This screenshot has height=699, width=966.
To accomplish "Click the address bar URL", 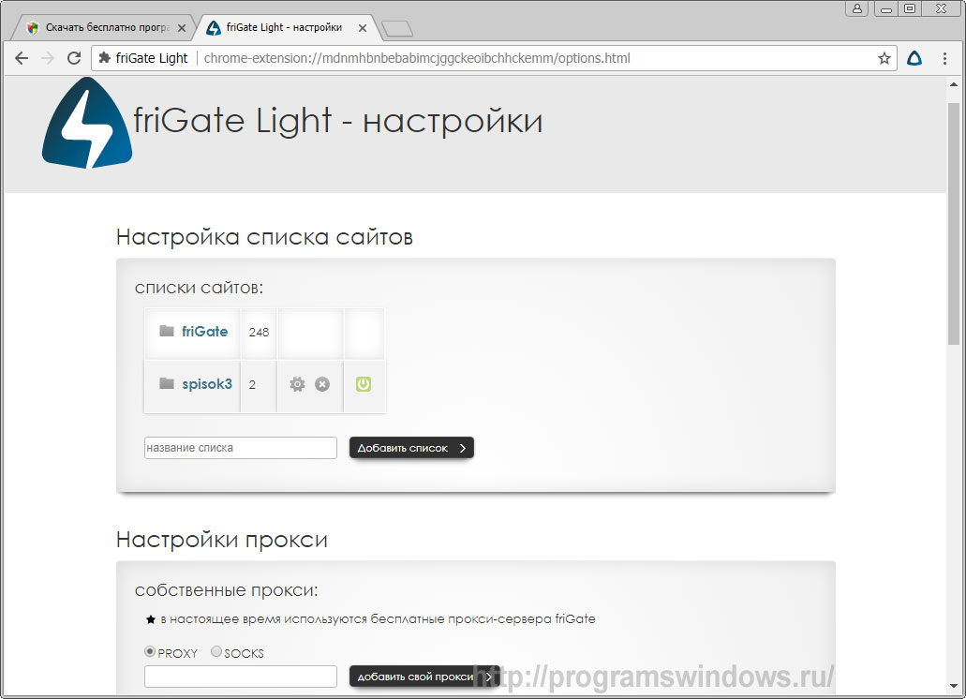I will tap(417, 58).
